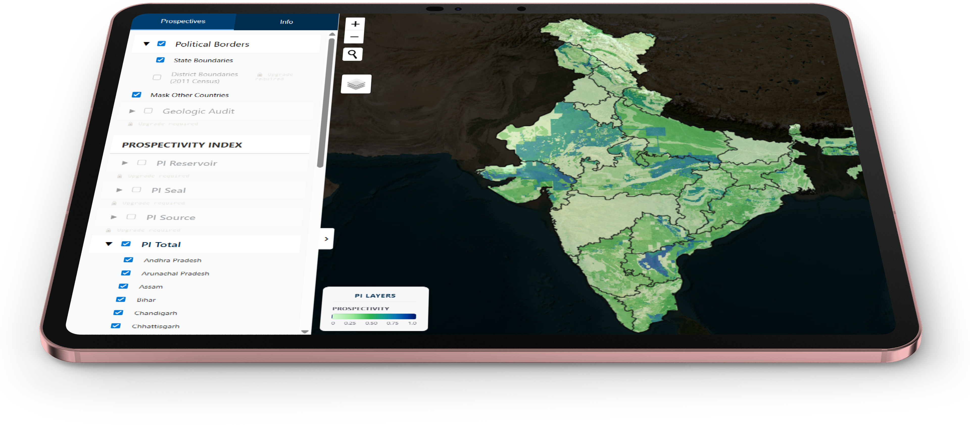
Task: Zoom in on the map with plus button
Action: coord(355,24)
